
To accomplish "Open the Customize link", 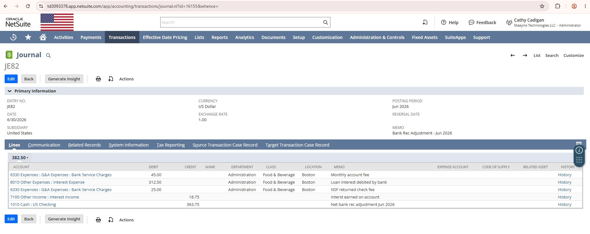I will [573, 55].
